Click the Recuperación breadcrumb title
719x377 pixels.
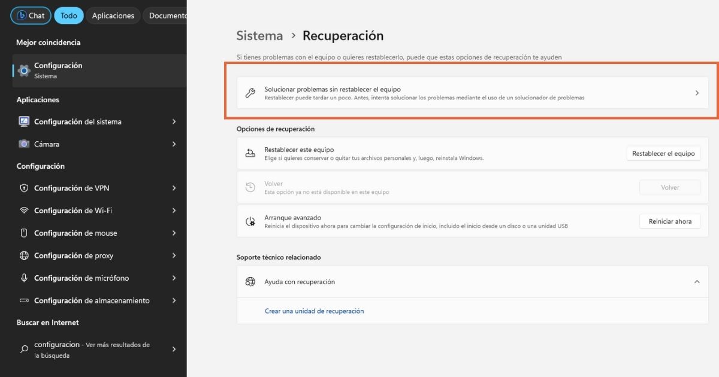[343, 36]
